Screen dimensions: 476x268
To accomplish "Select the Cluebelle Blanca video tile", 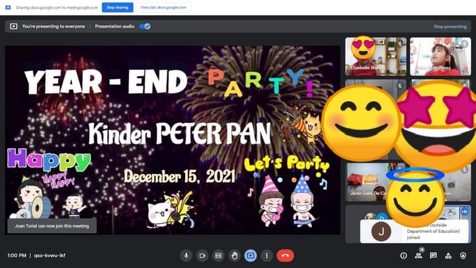I will coord(376,56).
